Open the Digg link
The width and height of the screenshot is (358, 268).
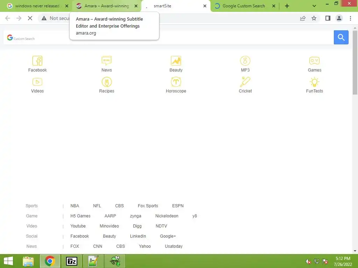[x=137, y=226]
